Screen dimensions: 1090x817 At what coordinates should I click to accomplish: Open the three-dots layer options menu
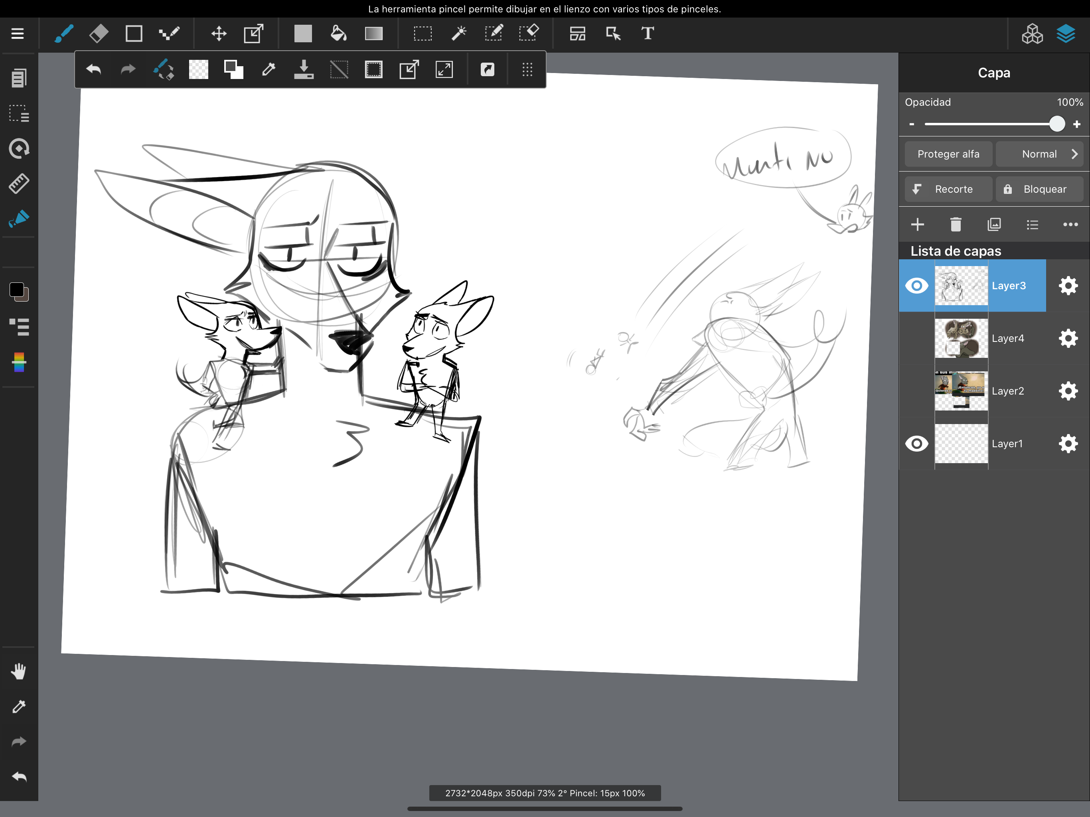coord(1070,225)
